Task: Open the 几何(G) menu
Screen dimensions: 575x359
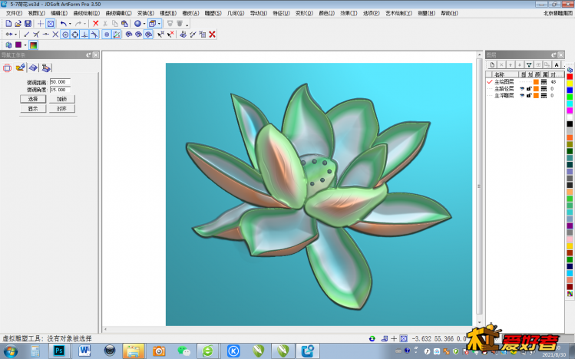Action: (x=236, y=13)
